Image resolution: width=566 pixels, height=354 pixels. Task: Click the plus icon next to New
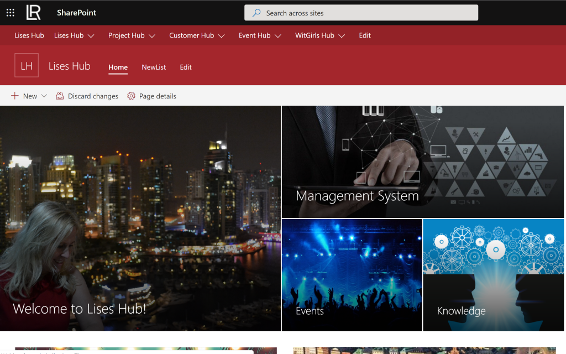[14, 96]
